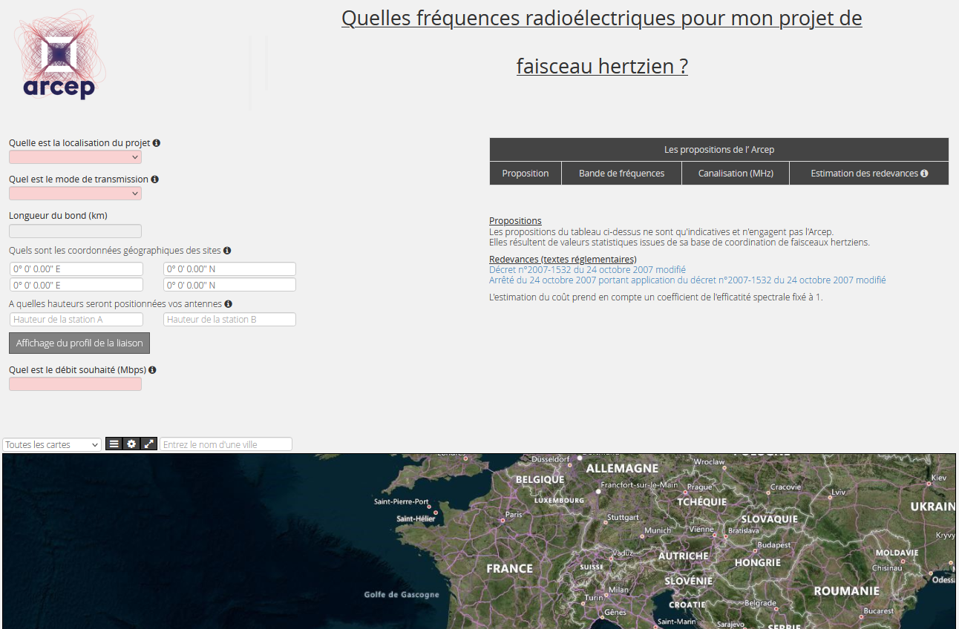Expand the map to fullscreen
The image size is (959, 629).
coord(149,444)
